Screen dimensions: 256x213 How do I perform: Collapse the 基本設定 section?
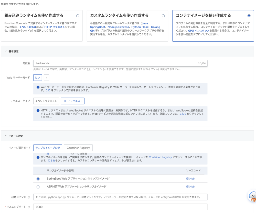(6, 51)
